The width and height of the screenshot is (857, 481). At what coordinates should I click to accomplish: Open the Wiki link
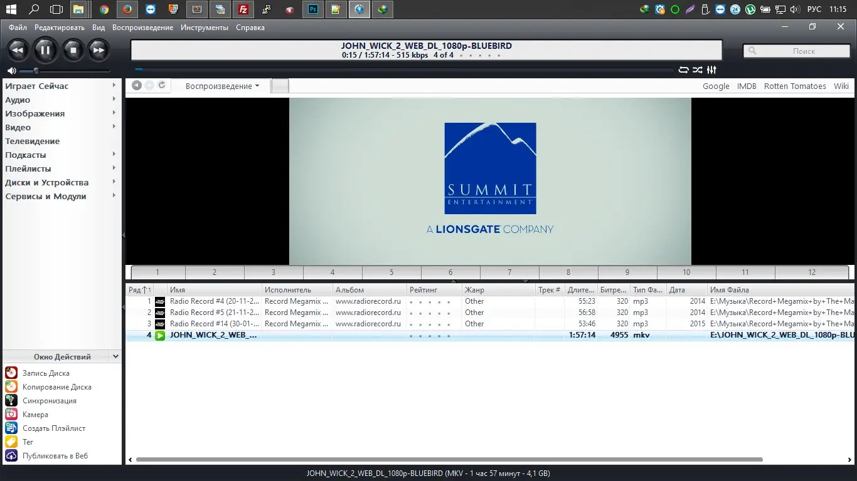pos(841,86)
